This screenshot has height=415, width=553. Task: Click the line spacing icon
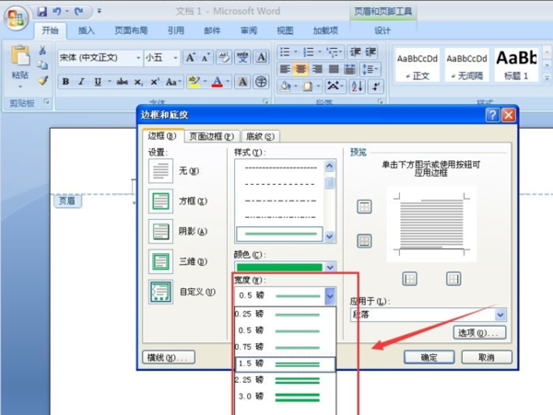click(370, 69)
